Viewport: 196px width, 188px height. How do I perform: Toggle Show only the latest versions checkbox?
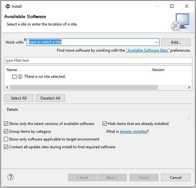click(6, 124)
